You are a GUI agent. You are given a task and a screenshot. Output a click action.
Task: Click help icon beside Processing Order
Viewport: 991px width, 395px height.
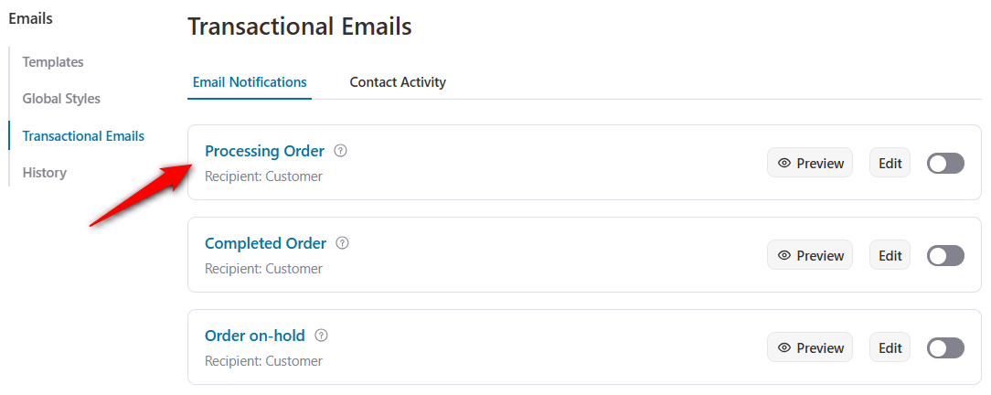tap(341, 151)
